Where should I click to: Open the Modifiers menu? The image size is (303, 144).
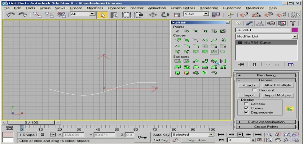coord(95,8)
